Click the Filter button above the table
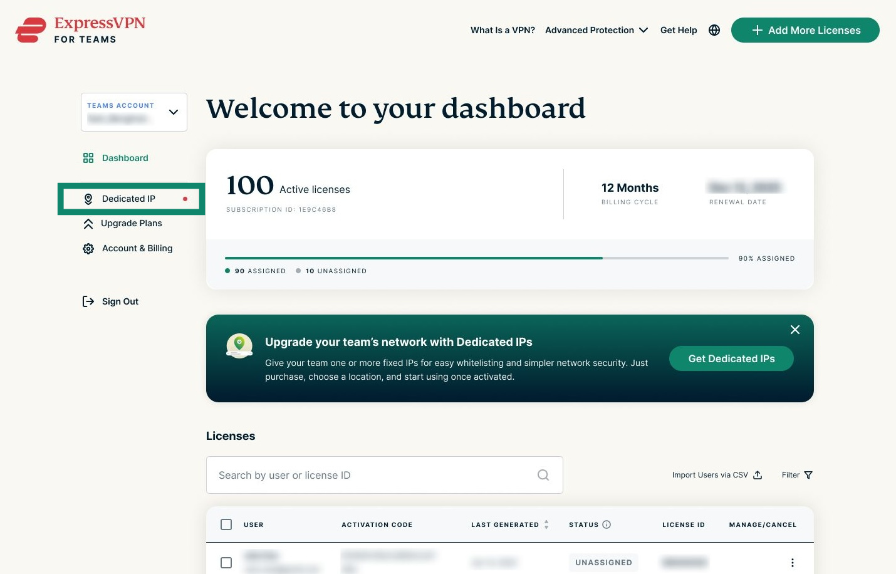This screenshot has height=574, width=896. tap(797, 475)
